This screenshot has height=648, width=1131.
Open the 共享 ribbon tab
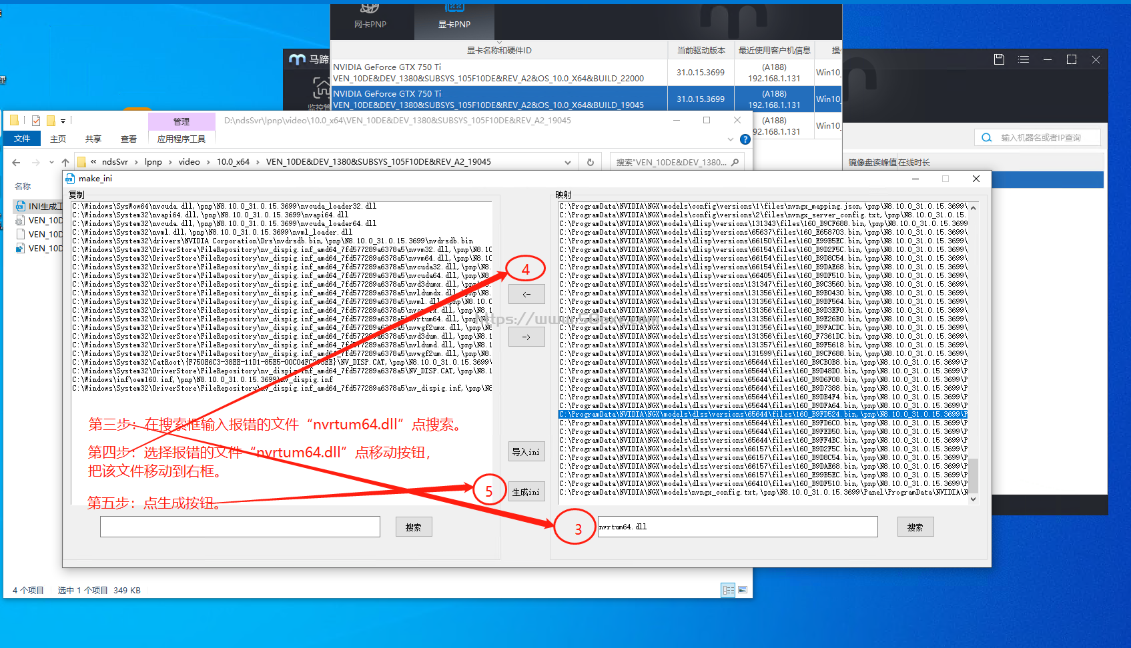(93, 139)
